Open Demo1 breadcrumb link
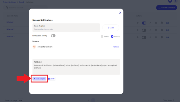 [21, 2]
